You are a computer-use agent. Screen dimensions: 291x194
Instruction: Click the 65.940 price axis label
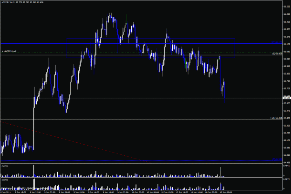(x=287, y=66)
